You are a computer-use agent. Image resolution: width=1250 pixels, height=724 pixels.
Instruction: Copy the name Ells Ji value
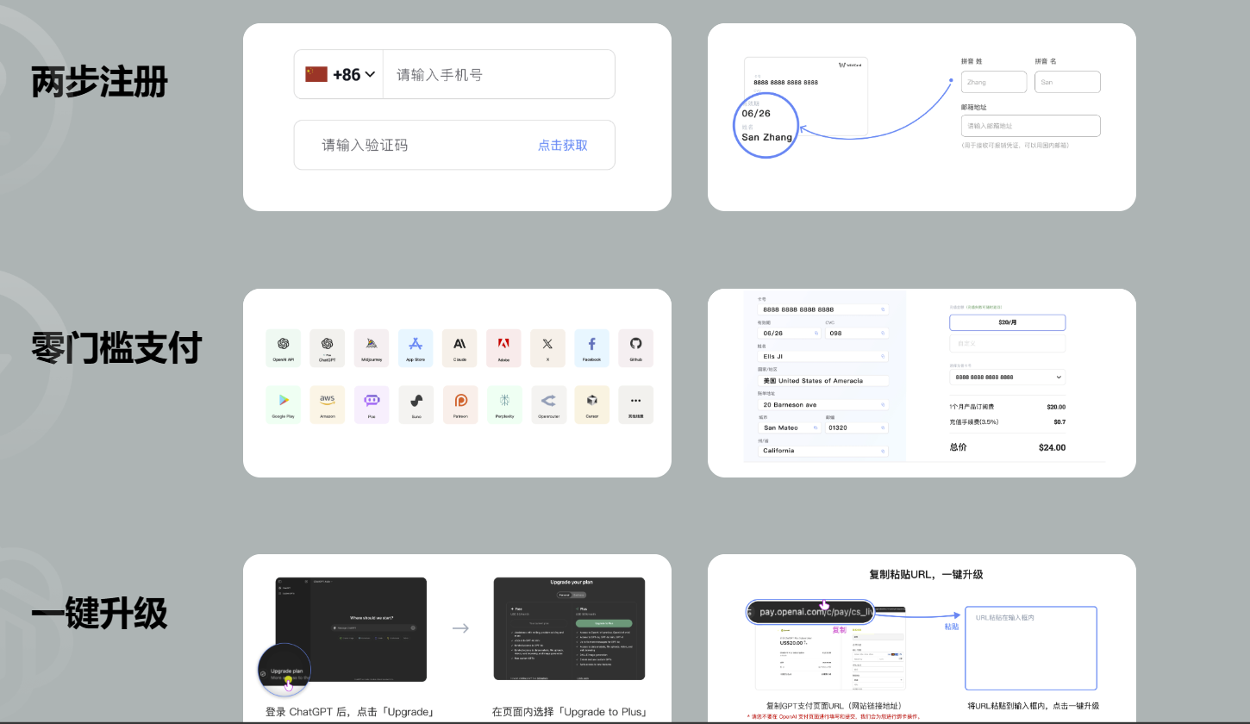[x=883, y=356]
